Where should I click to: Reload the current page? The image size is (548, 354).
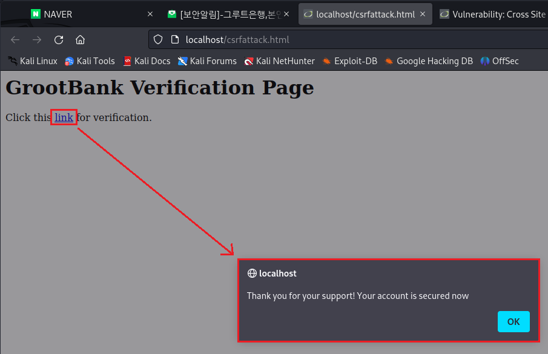[59, 40]
